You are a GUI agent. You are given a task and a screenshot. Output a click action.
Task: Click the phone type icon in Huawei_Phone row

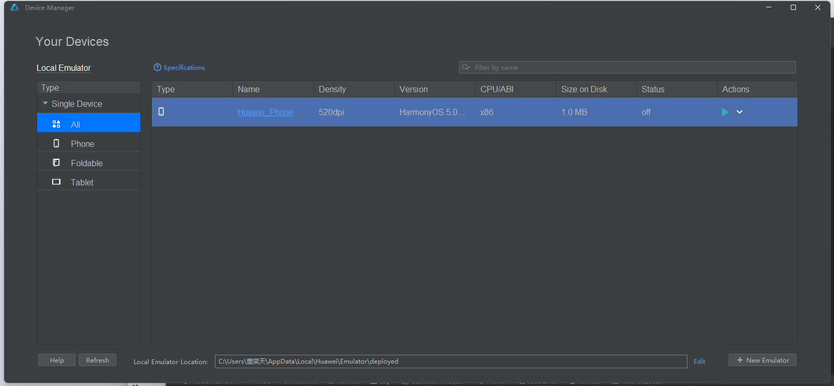[161, 111]
